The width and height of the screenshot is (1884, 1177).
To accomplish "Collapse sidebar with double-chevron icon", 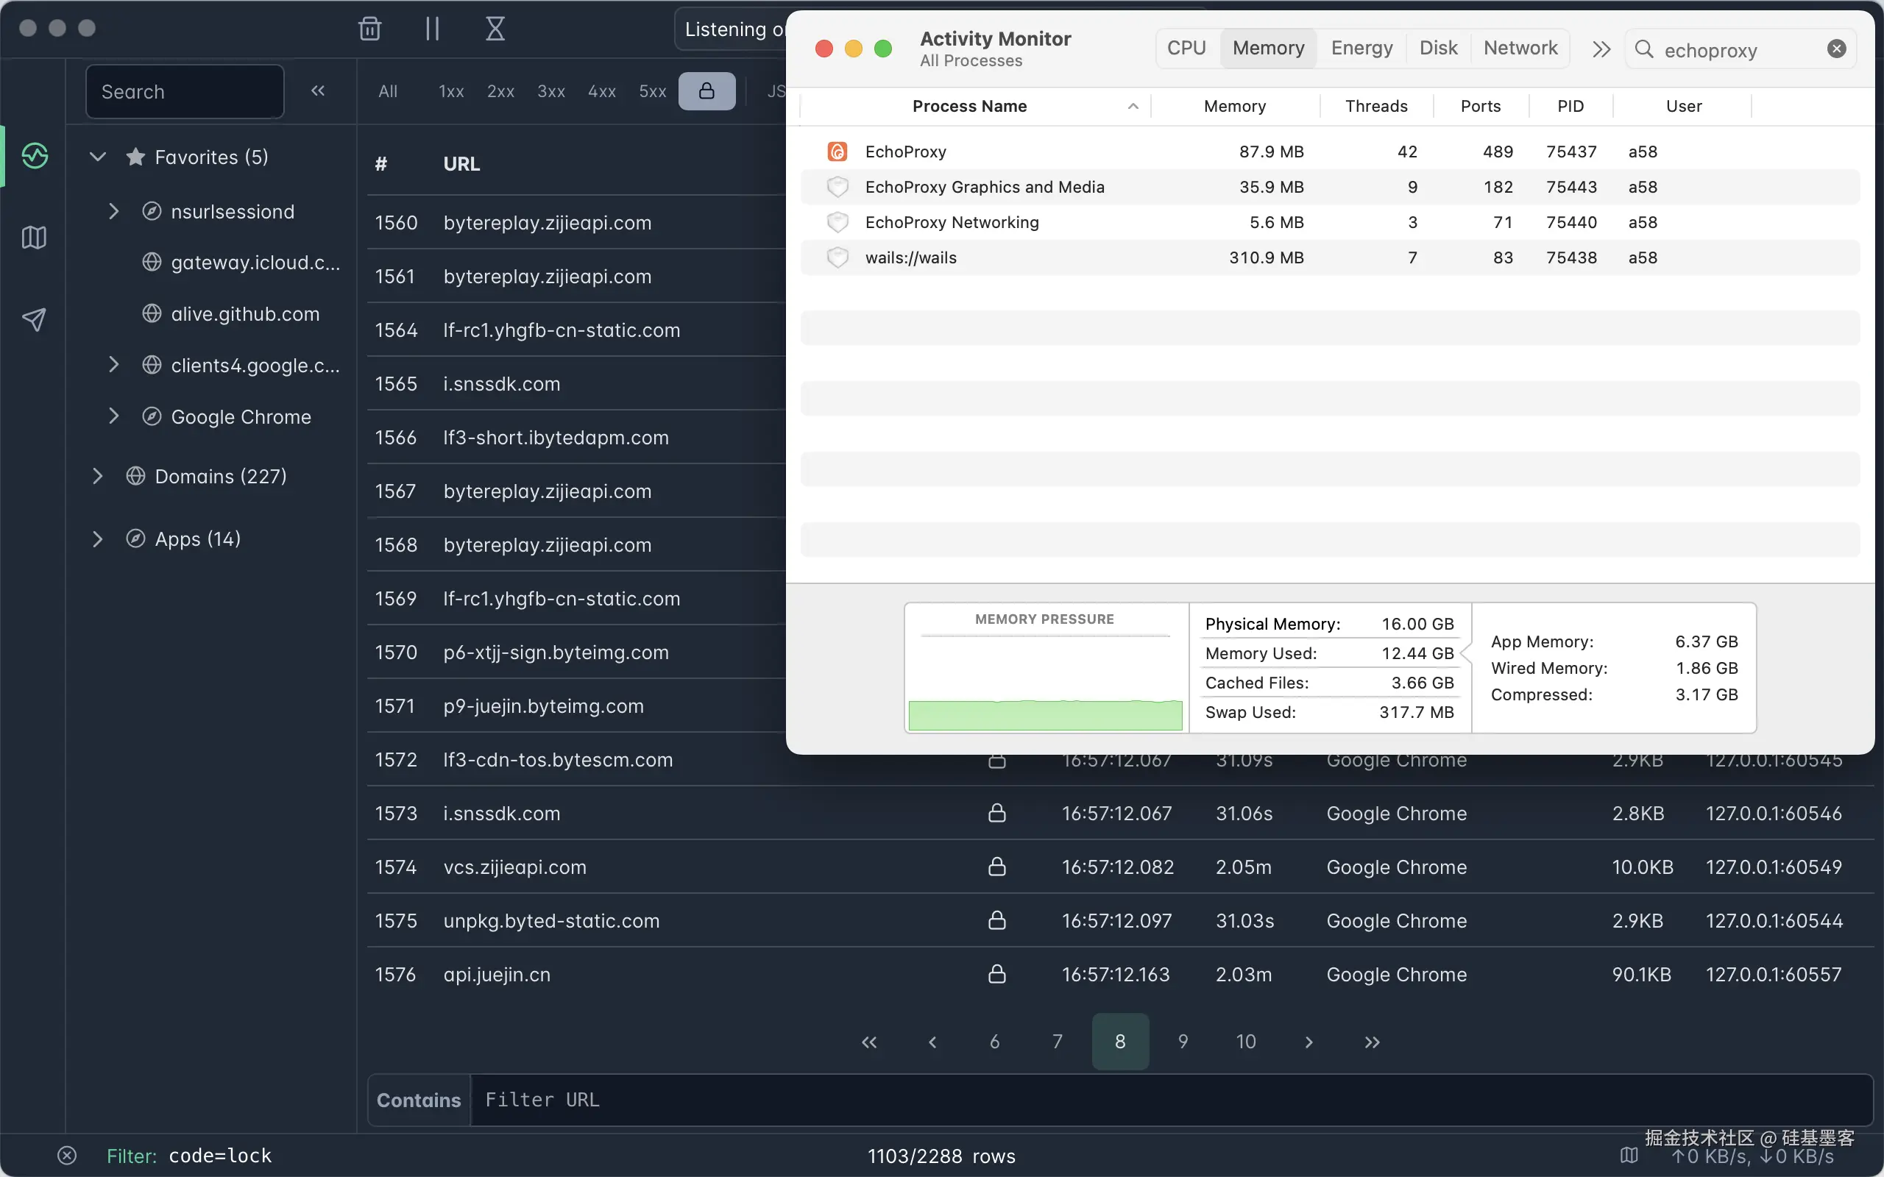I will [318, 91].
